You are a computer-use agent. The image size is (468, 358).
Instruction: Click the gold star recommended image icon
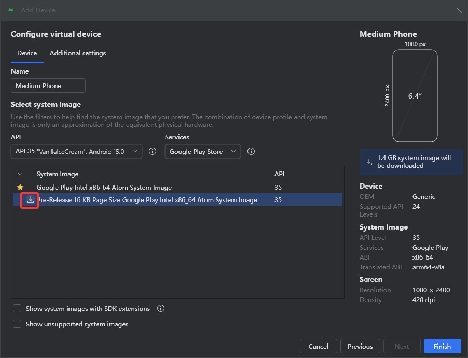(x=20, y=187)
